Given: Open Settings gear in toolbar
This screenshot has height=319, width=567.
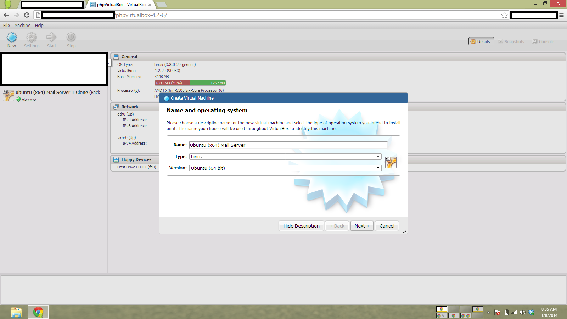Looking at the screenshot, I should [x=32, y=37].
